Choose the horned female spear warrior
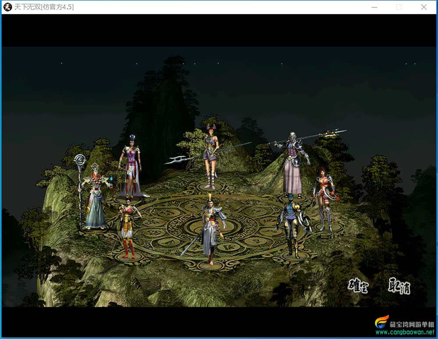This screenshot has height=339, width=438. [x=211, y=156]
